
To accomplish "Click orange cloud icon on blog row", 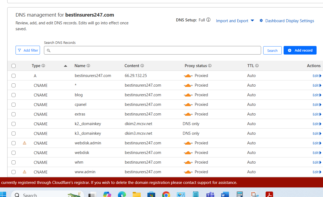I will [188, 95].
